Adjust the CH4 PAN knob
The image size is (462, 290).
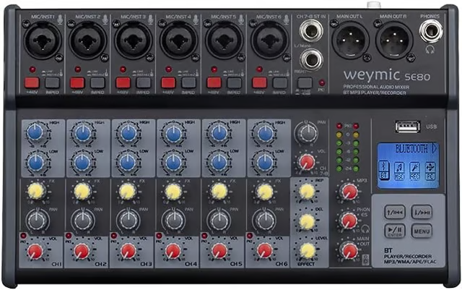point(173,221)
